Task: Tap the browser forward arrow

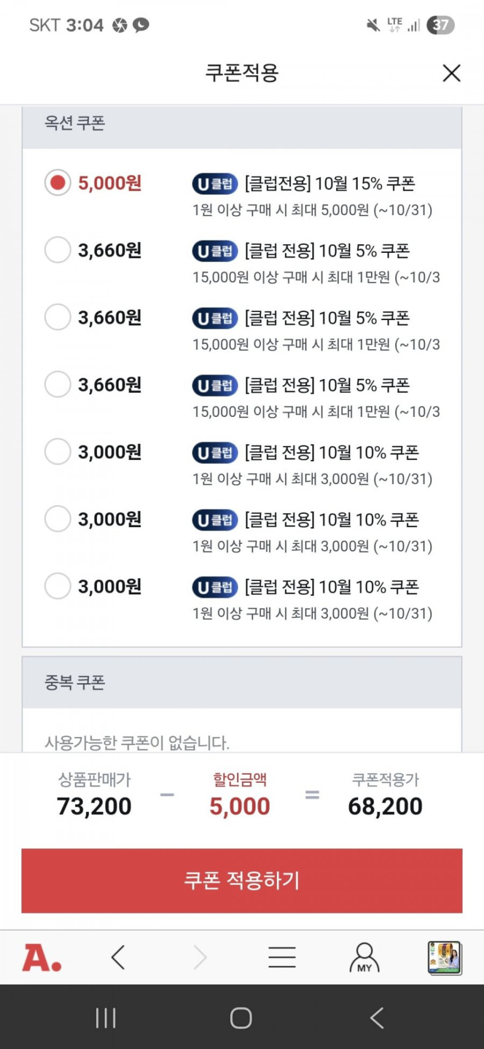Action: click(200, 957)
